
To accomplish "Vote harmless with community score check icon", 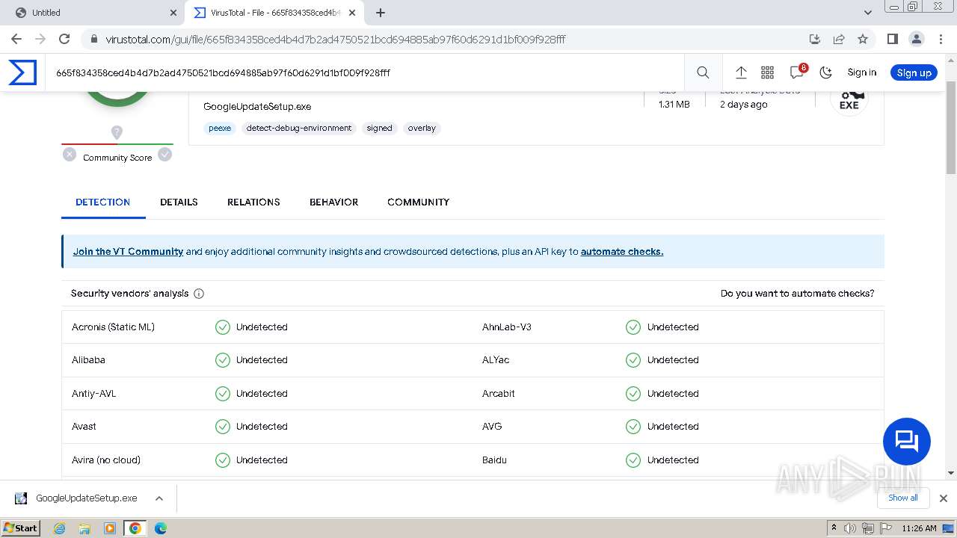I will point(165,155).
